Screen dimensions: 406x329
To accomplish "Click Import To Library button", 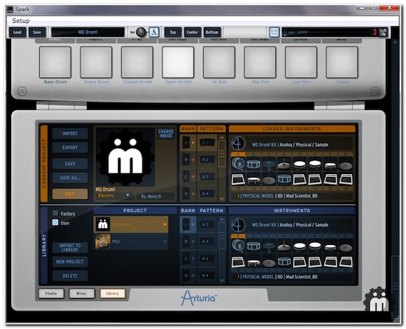I will 70,248.
